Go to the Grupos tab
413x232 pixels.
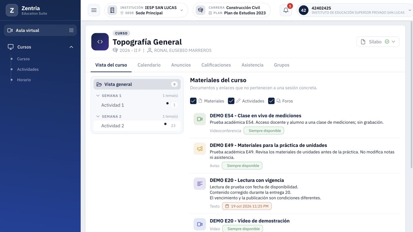click(x=282, y=65)
